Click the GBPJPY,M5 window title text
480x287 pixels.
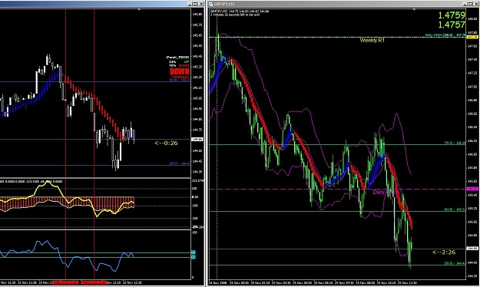click(224, 4)
